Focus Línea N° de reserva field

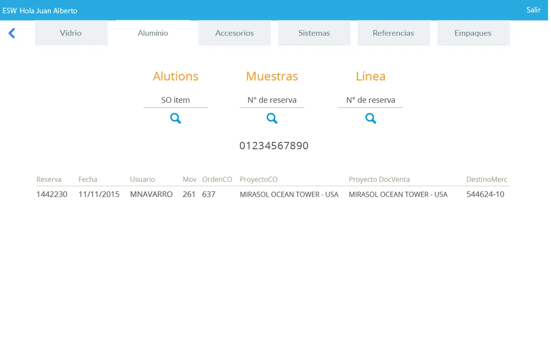(371, 100)
